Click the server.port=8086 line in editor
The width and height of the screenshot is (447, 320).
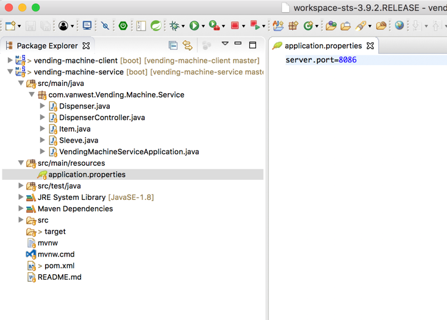(321, 60)
